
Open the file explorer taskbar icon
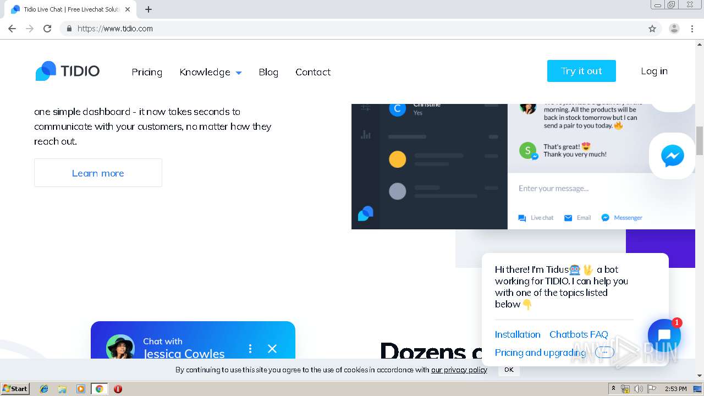tap(62, 389)
